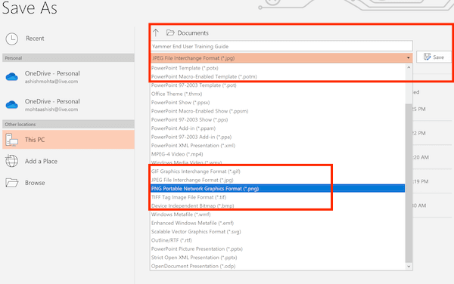The width and height of the screenshot is (454, 284).
Task: Click the Documents folder icon
Action: tap(170, 32)
